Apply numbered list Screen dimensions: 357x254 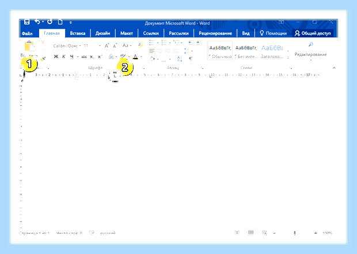[164, 43]
